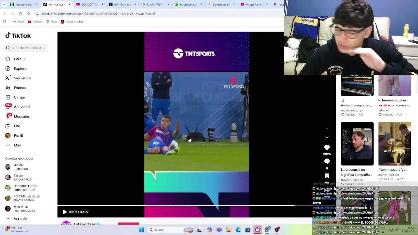
Task: Click browser back arrow
Action: 5,14
